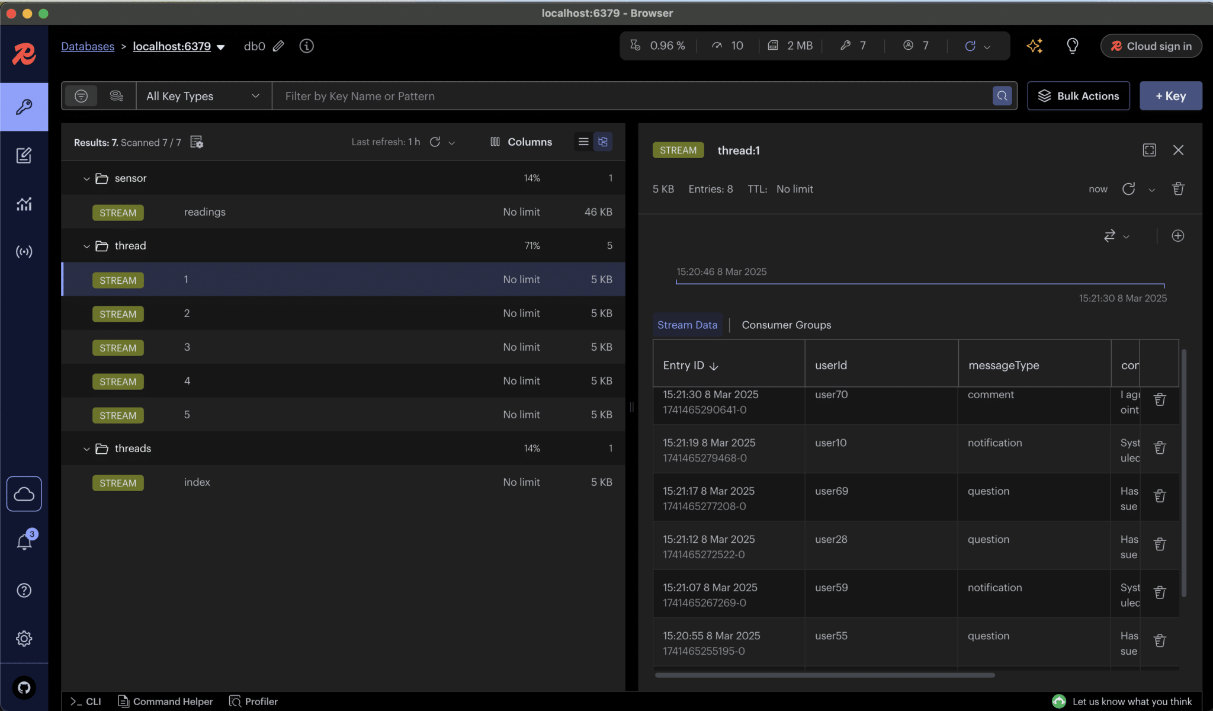Switch to the Consumer Groups tab
Image resolution: width=1213 pixels, height=711 pixels.
pos(786,325)
